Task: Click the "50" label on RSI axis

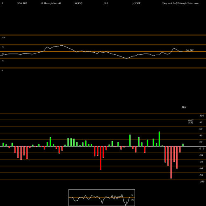Action: [x=3, y=54]
